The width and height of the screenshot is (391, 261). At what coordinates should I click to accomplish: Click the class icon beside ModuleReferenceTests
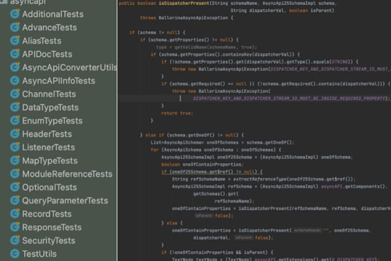(15, 174)
